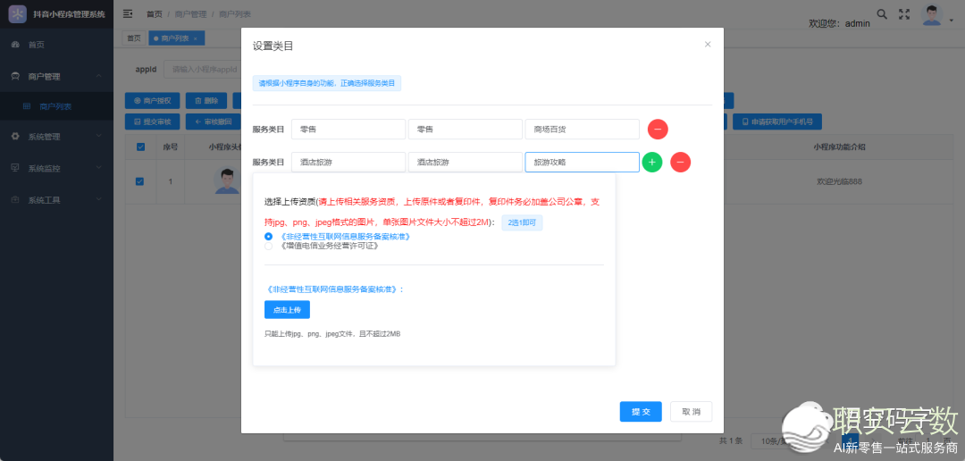This screenshot has height=461, width=965.
Task: Click the 2选1即可 tag
Action: [522, 222]
